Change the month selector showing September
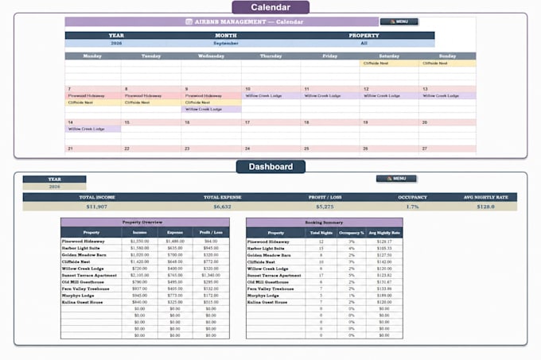 pyautogui.click(x=226, y=44)
